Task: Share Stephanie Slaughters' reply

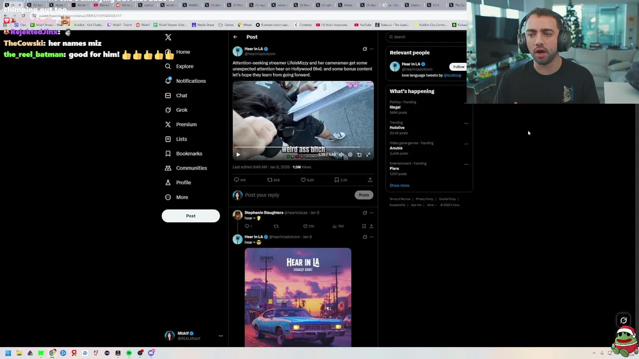Action: click(x=371, y=226)
